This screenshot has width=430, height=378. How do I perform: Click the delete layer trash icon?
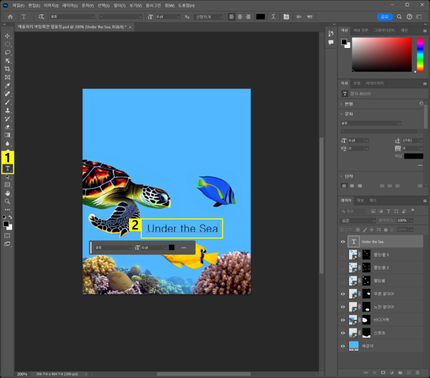click(418, 373)
